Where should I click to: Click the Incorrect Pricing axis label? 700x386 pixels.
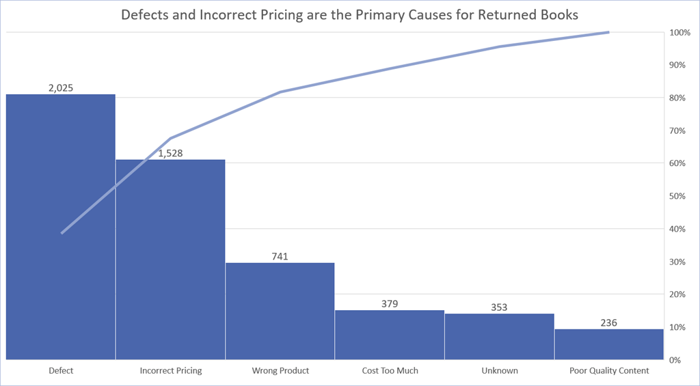pyautogui.click(x=171, y=370)
